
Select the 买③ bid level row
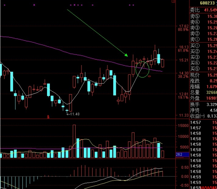click(x=203, y=57)
